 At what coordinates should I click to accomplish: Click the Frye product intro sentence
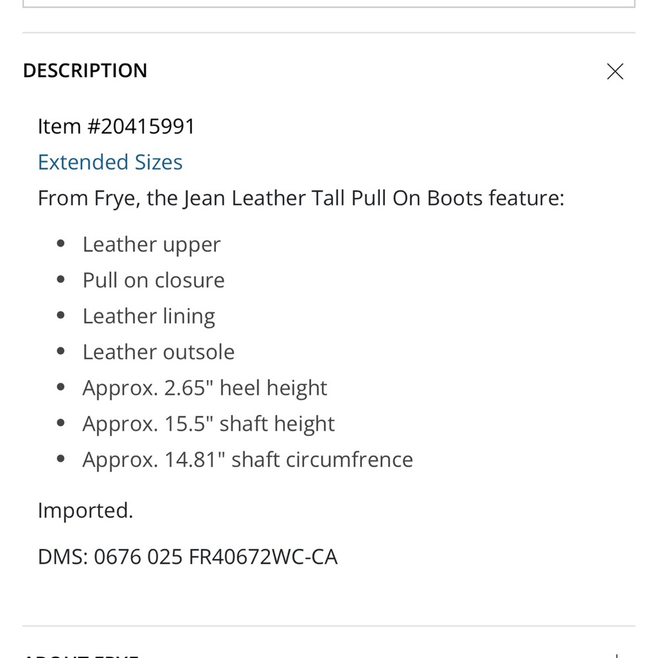301,197
